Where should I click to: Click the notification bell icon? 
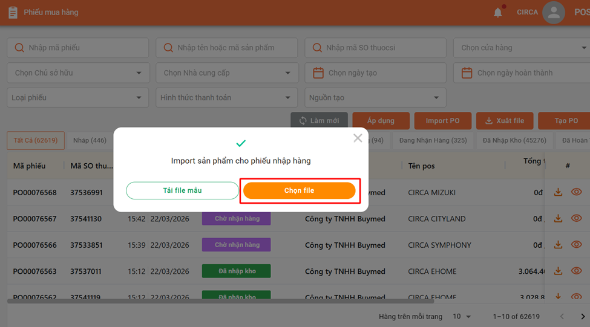point(497,12)
